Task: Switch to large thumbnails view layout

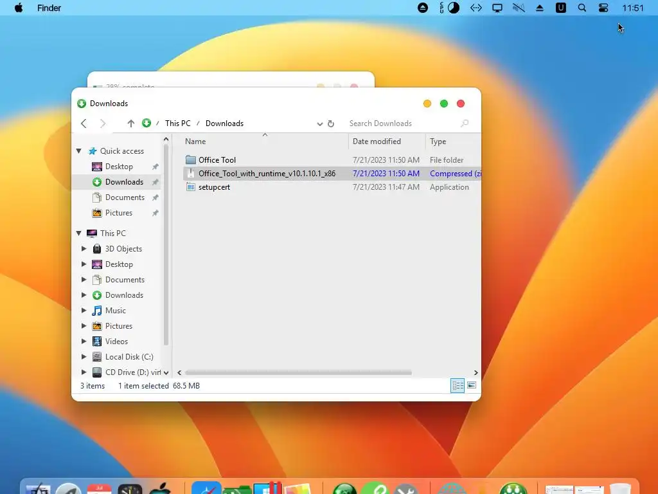Action: tap(472, 385)
